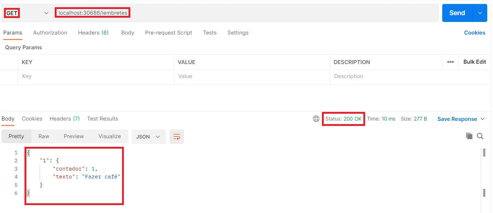
Task: Click the Value input cell
Action: (x=252, y=76)
